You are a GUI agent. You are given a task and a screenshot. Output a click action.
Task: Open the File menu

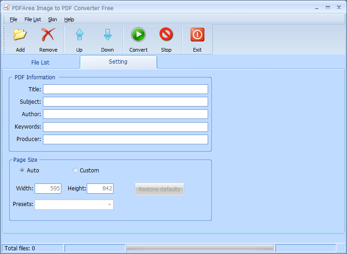pos(13,19)
